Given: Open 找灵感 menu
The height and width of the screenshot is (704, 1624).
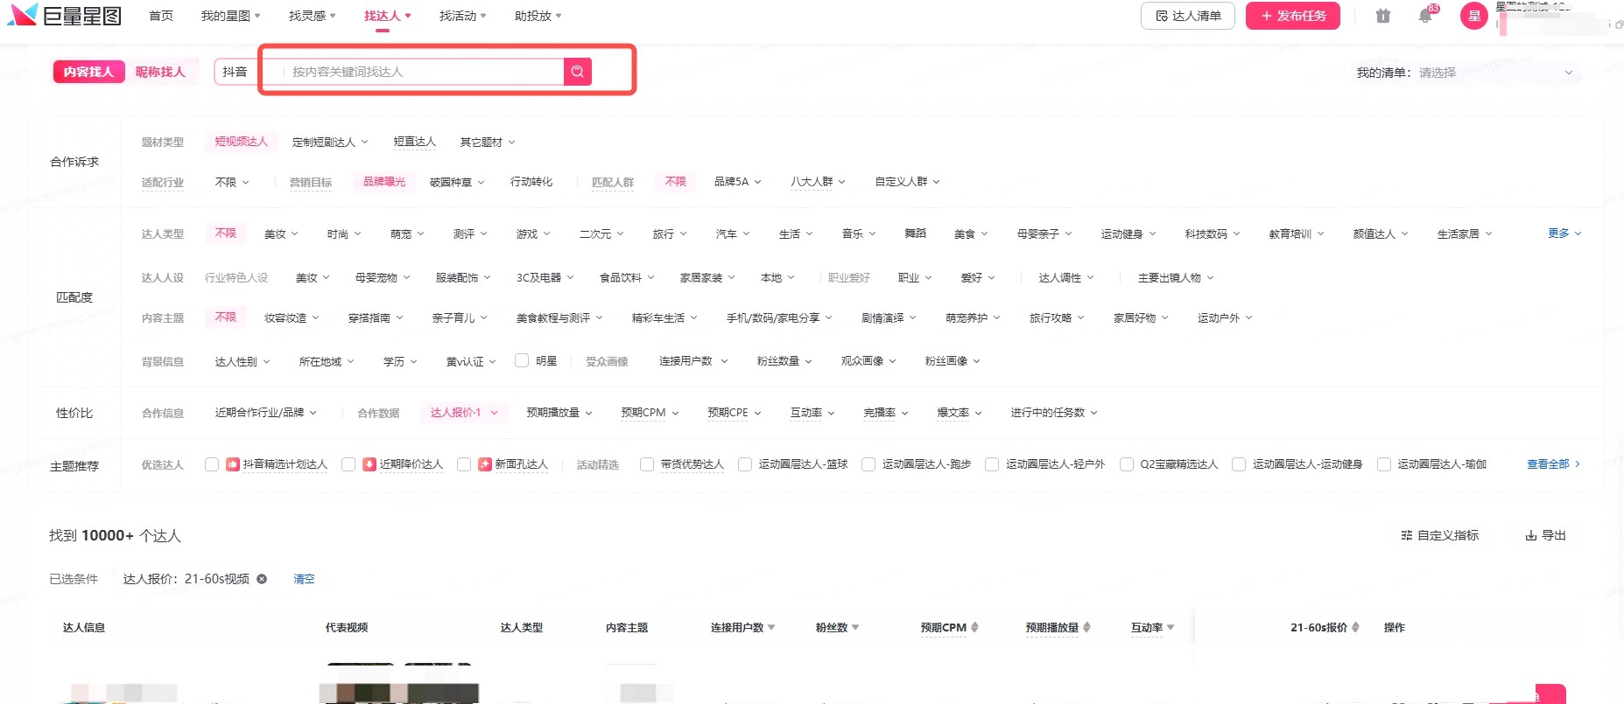Looking at the screenshot, I should [312, 16].
